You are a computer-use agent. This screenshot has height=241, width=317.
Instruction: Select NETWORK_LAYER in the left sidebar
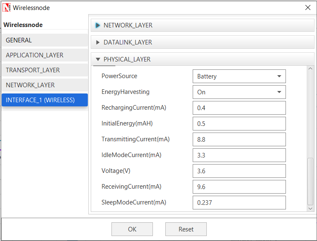45,85
